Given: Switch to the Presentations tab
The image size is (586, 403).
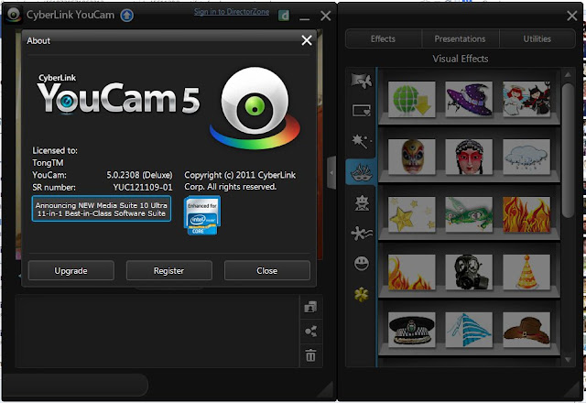Looking at the screenshot, I should point(460,38).
